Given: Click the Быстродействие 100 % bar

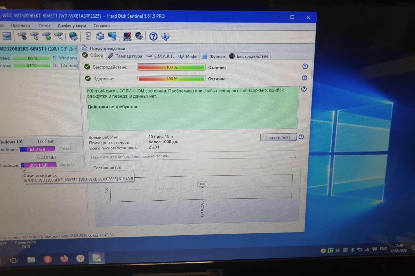Looking at the screenshot, I should pyautogui.click(x=171, y=67).
